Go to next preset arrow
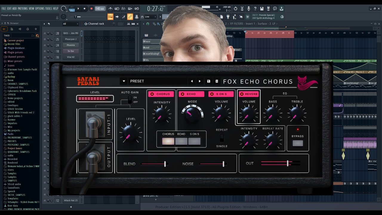 [200, 81]
